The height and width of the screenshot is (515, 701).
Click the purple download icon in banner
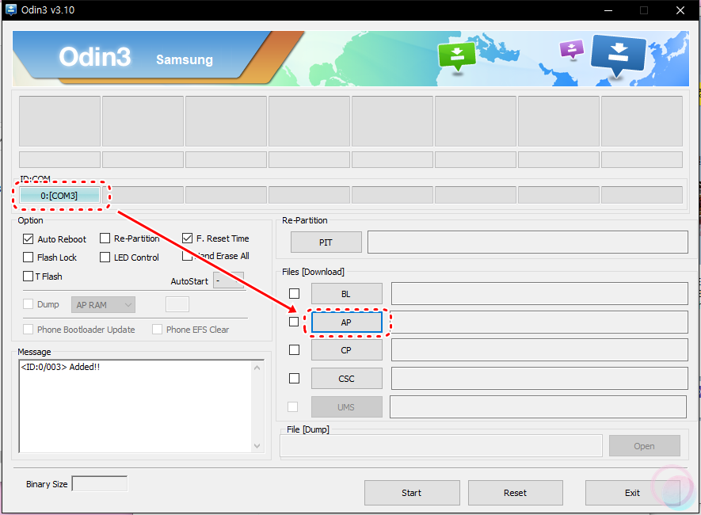click(572, 49)
